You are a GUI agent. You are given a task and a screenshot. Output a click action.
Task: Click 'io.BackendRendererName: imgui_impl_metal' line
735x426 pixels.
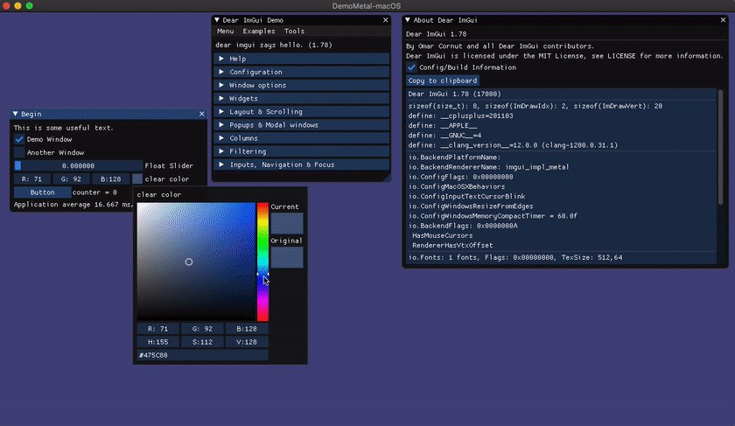point(488,167)
